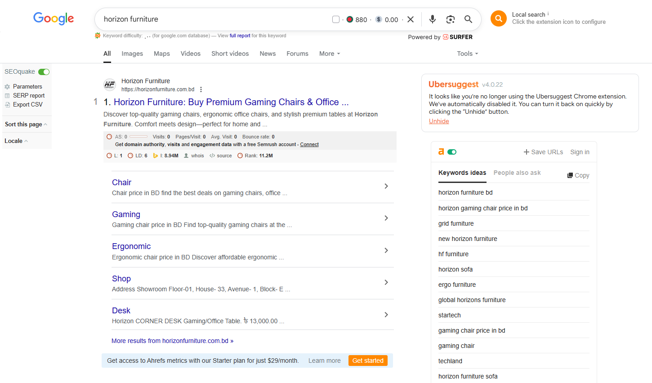Expand the Chair sitelink chevron
Image resolution: width=652 pixels, height=383 pixels.
tap(386, 186)
